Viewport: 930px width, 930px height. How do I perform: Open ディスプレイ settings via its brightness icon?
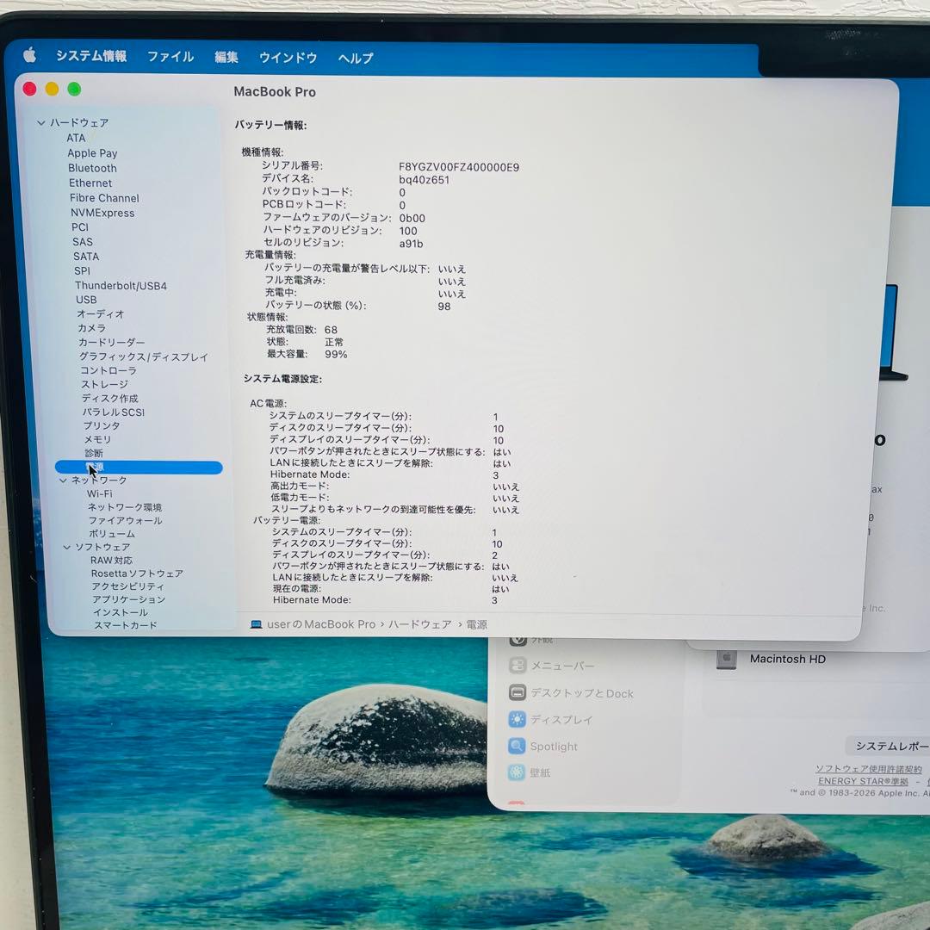[519, 719]
